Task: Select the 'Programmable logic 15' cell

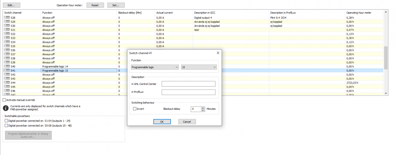Action: (x=79, y=70)
